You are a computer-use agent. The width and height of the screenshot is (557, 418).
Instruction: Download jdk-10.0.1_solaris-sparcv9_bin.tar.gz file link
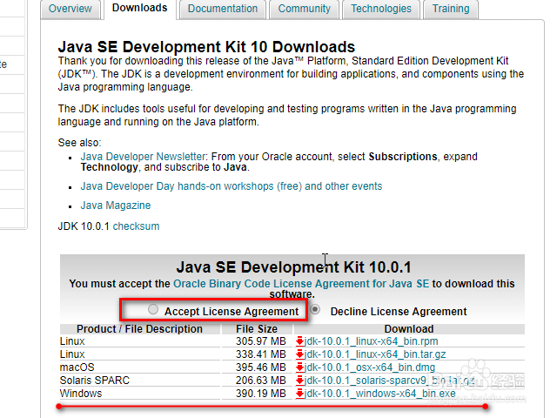coord(389,381)
